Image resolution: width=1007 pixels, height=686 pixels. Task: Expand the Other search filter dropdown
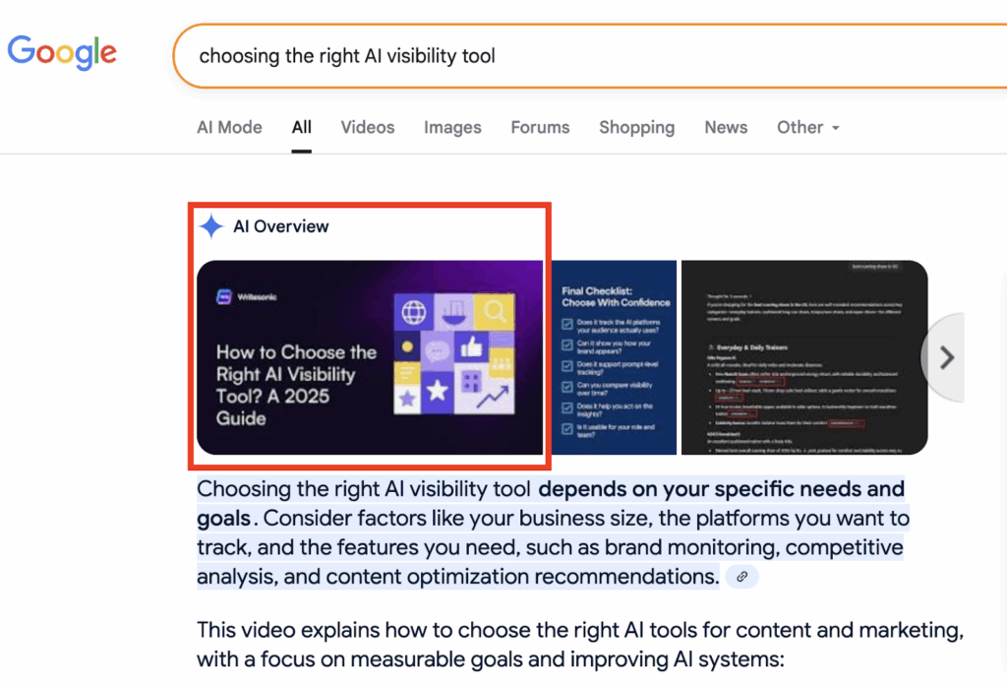807,128
